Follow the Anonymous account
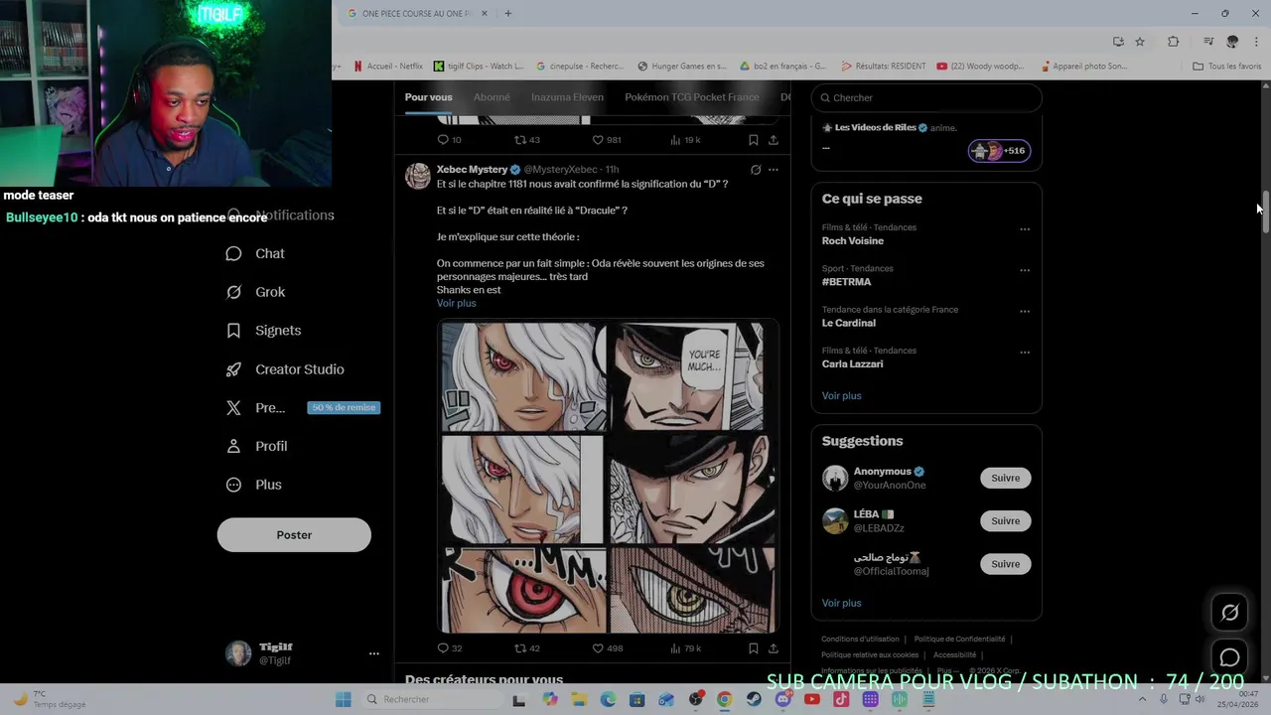Screen dimensions: 1271x715 pos(1005,478)
